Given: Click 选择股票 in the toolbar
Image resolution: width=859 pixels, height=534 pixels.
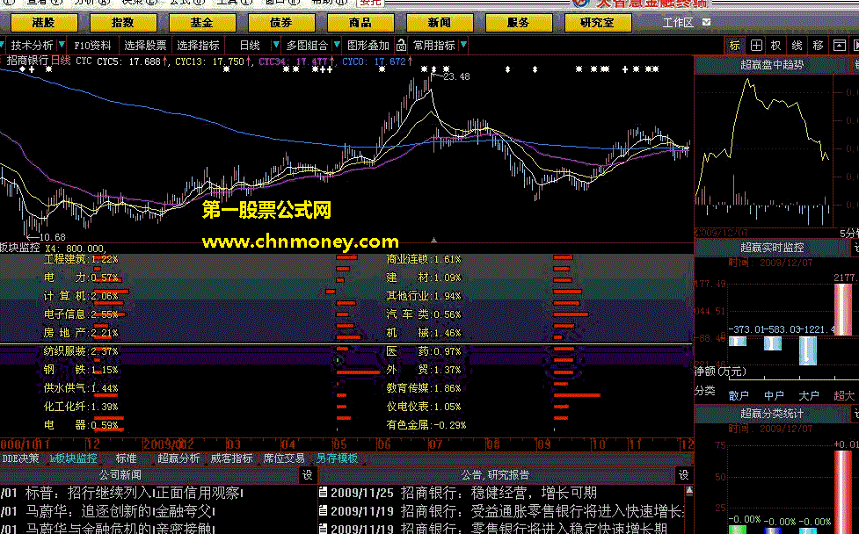Looking at the screenshot, I should point(145,46).
